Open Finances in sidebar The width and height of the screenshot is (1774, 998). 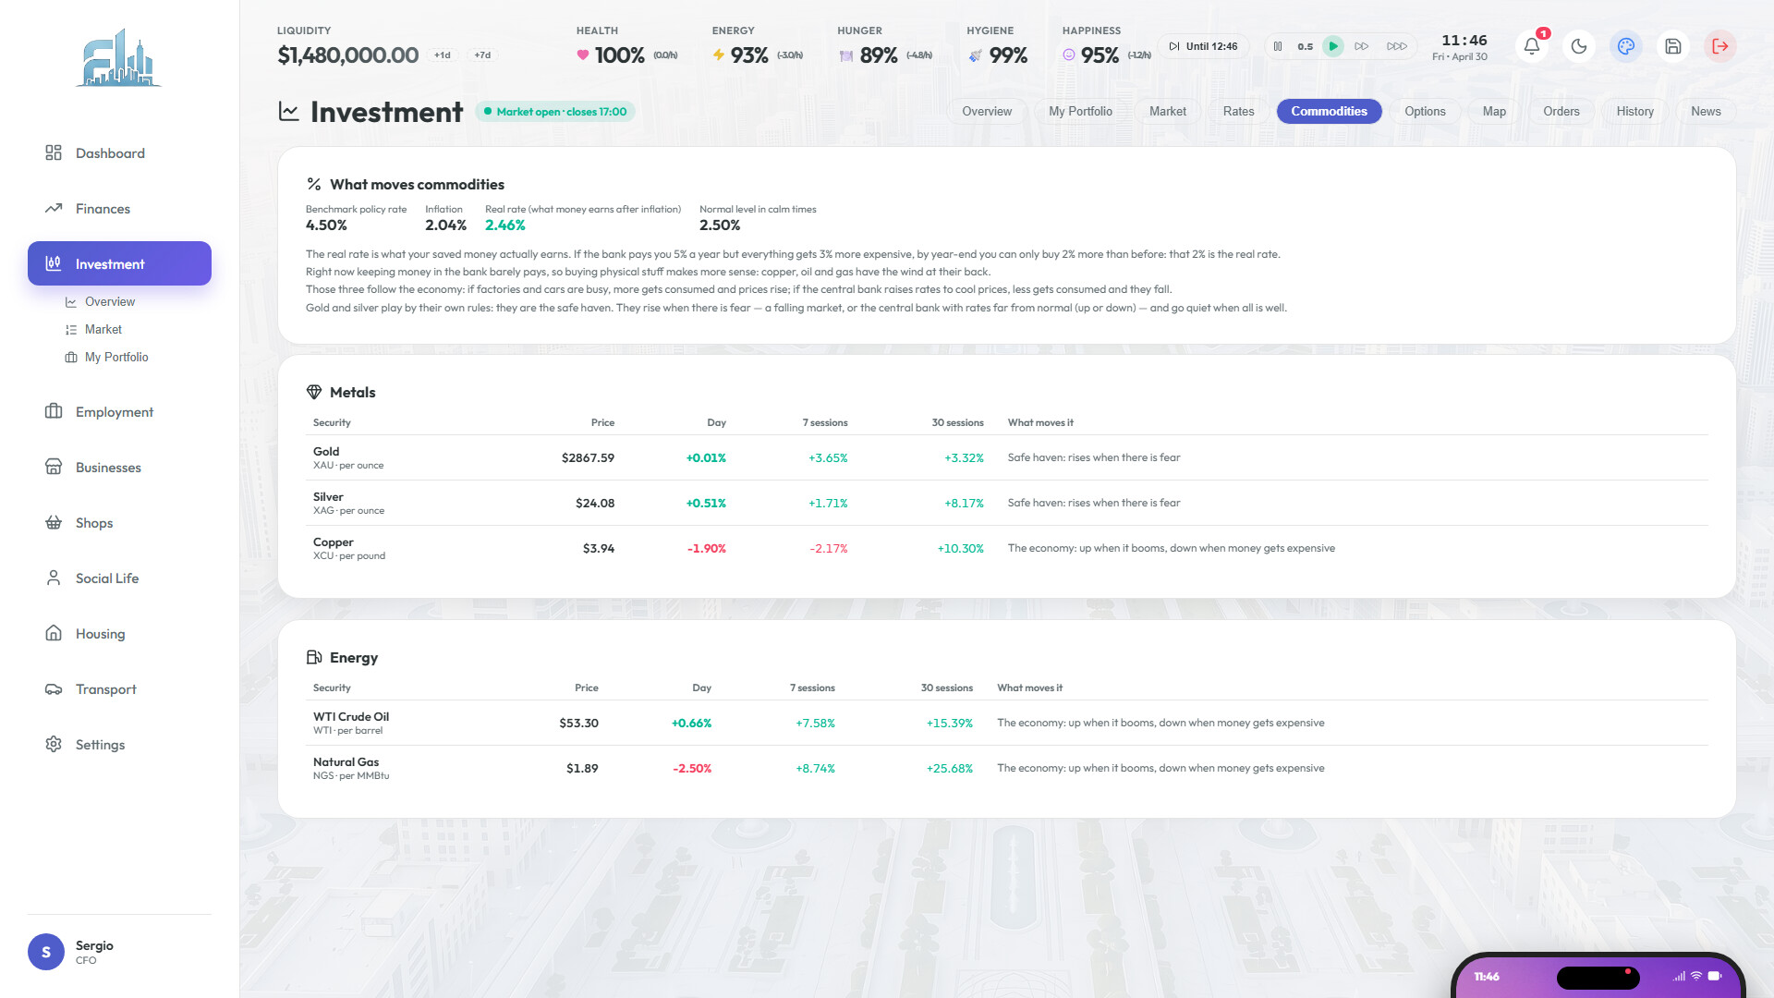coord(119,209)
